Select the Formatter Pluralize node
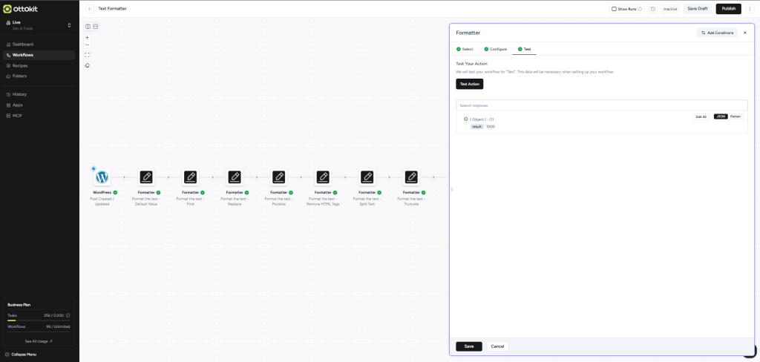This screenshot has height=362, width=760. click(x=278, y=177)
